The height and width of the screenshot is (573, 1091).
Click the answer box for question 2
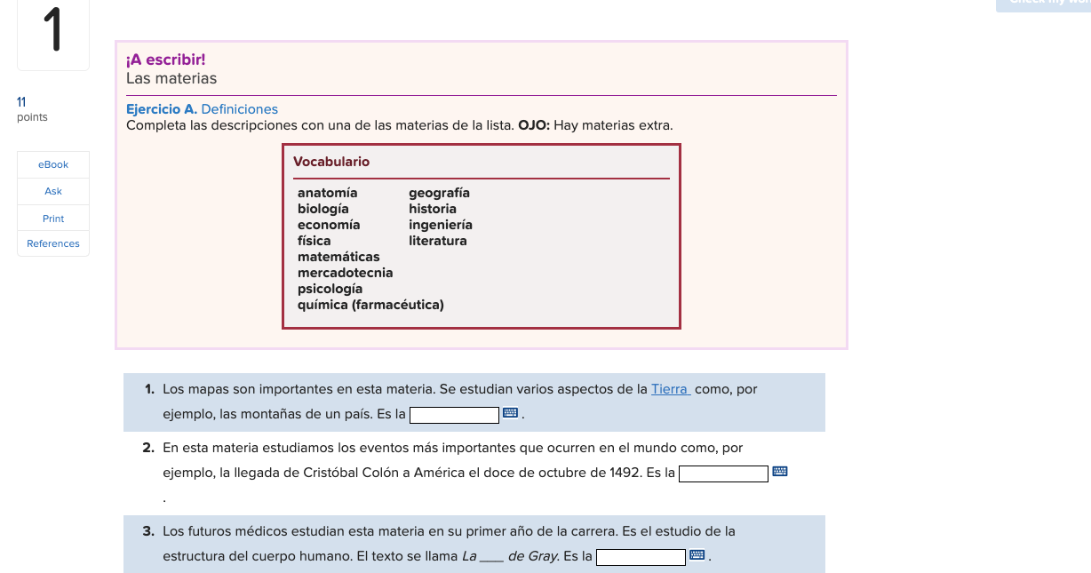[723, 473]
